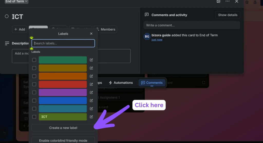263x143 pixels.
Task: Edit the purple label with pencil icon
Action: coord(91,92)
